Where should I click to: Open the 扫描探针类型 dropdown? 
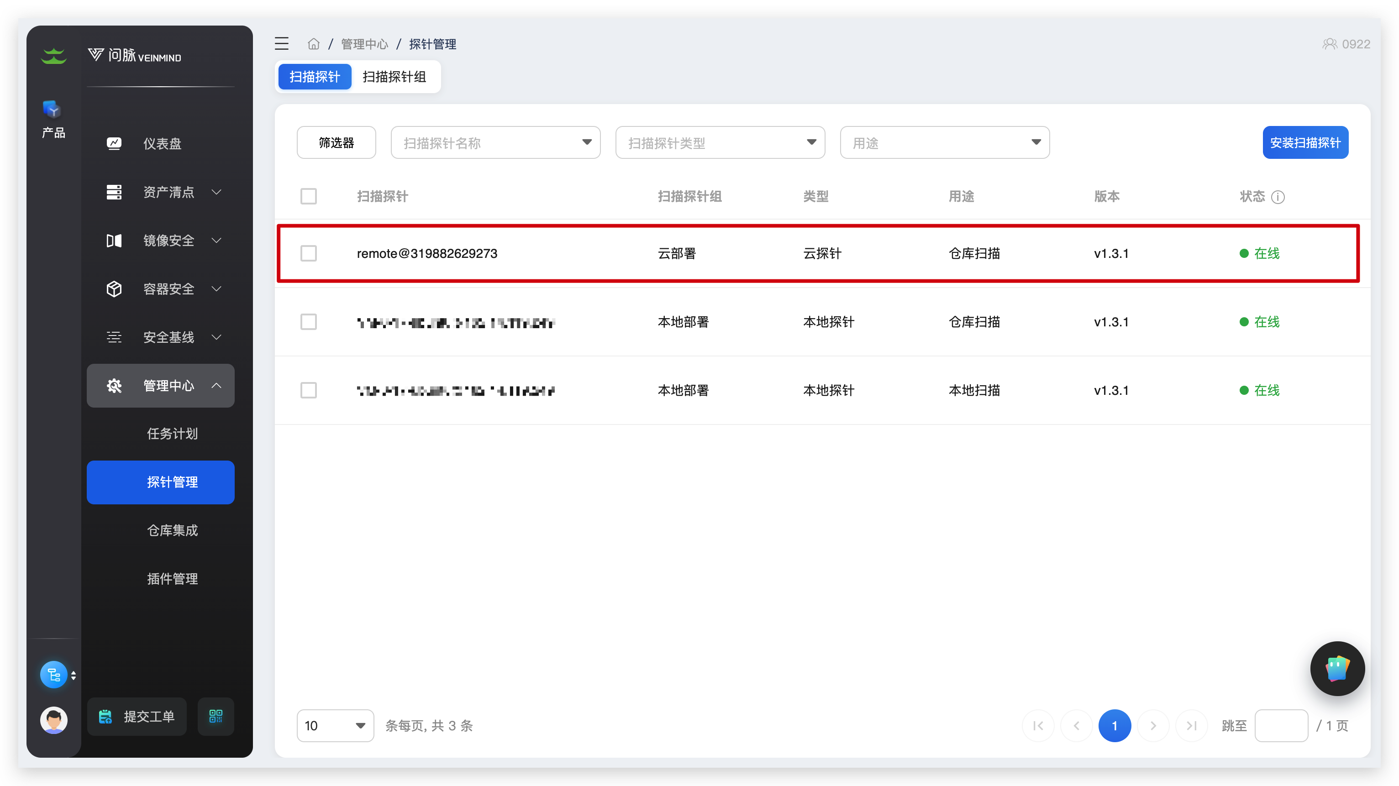(720, 142)
